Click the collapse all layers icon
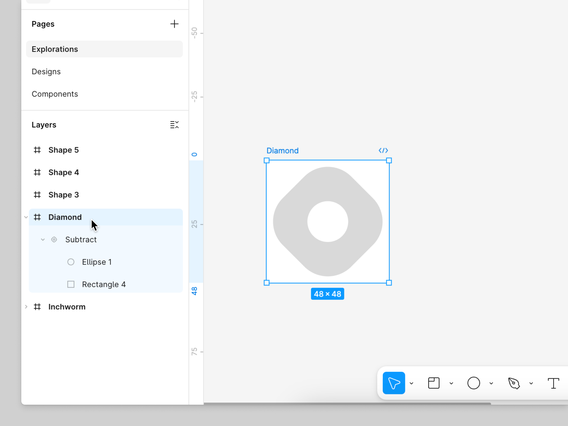This screenshot has width=568, height=426. [174, 125]
